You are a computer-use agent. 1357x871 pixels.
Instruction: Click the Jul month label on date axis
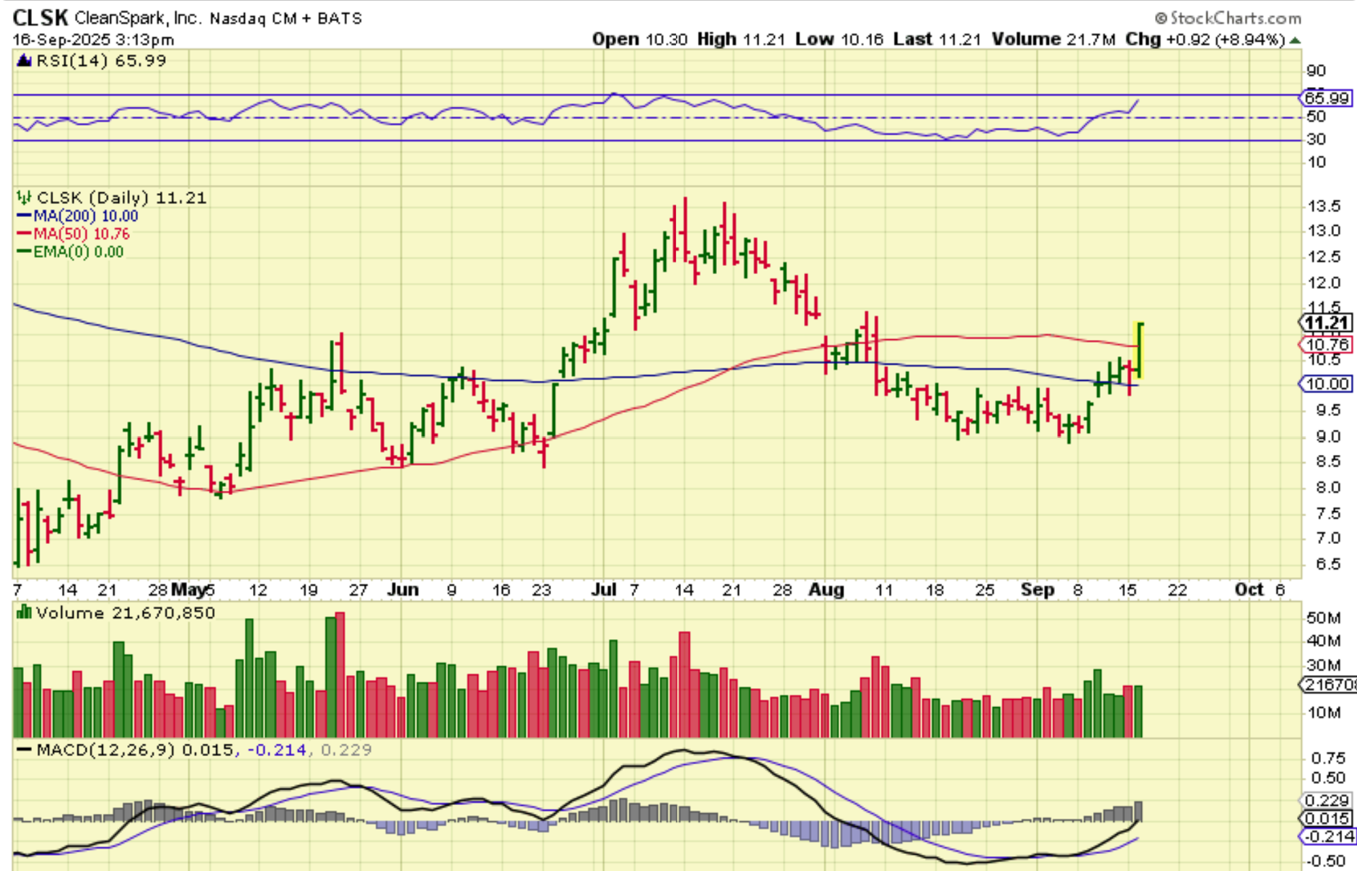pyautogui.click(x=604, y=590)
